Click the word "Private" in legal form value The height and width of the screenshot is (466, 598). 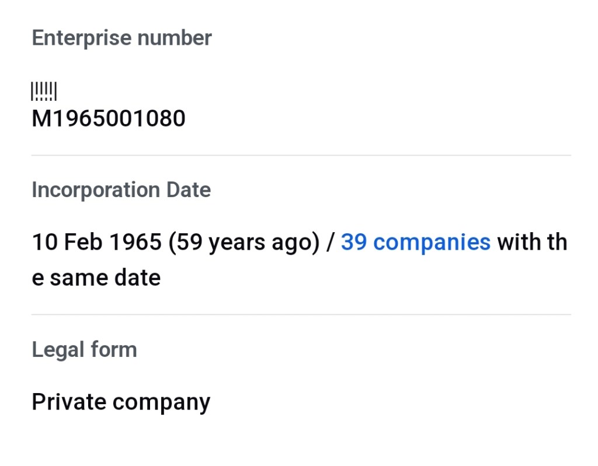point(68,402)
